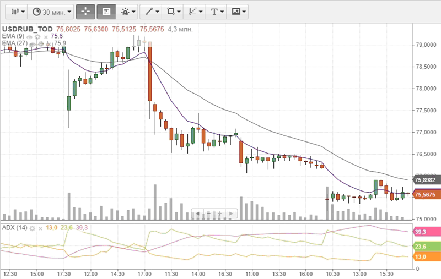Click the open price 75,6025 value
Image resolution: width=441 pixels, height=279 pixels.
point(68,29)
